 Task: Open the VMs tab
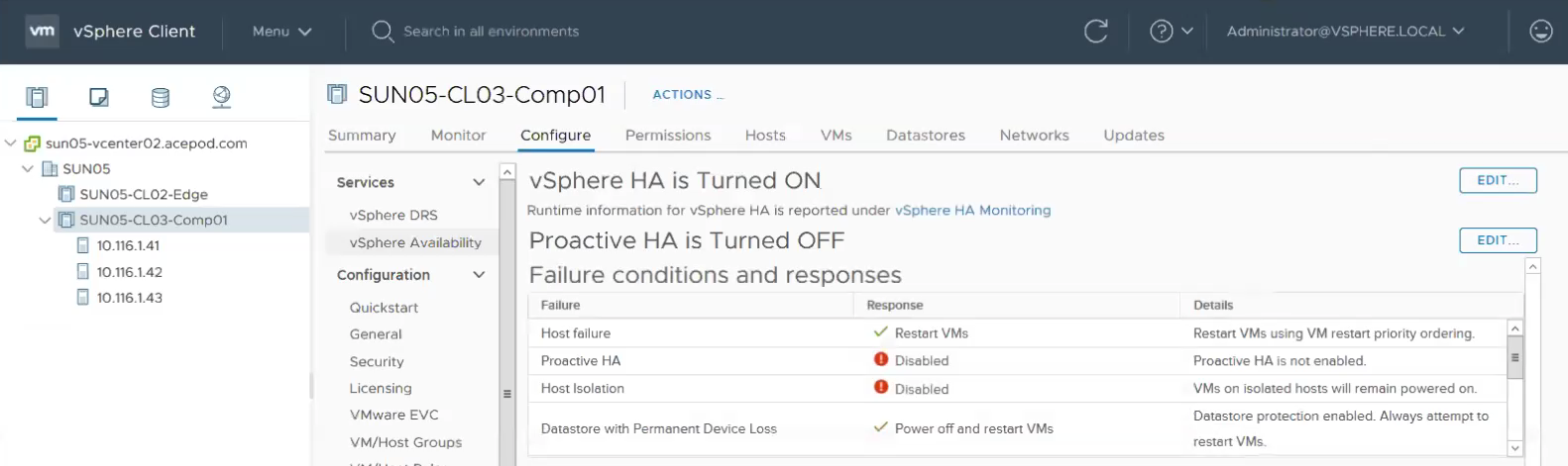pyautogui.click(x=836, y=136)
